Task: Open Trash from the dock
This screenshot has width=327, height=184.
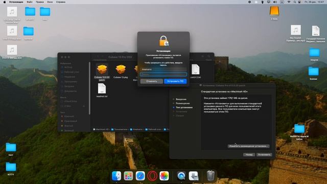Action: coord(211,176)
